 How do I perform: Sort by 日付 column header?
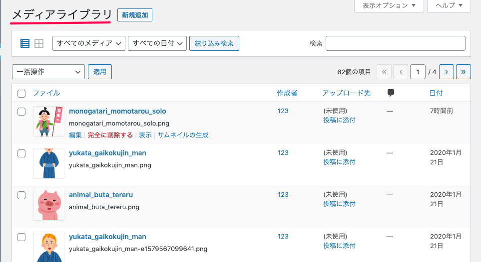coord(436,93)
